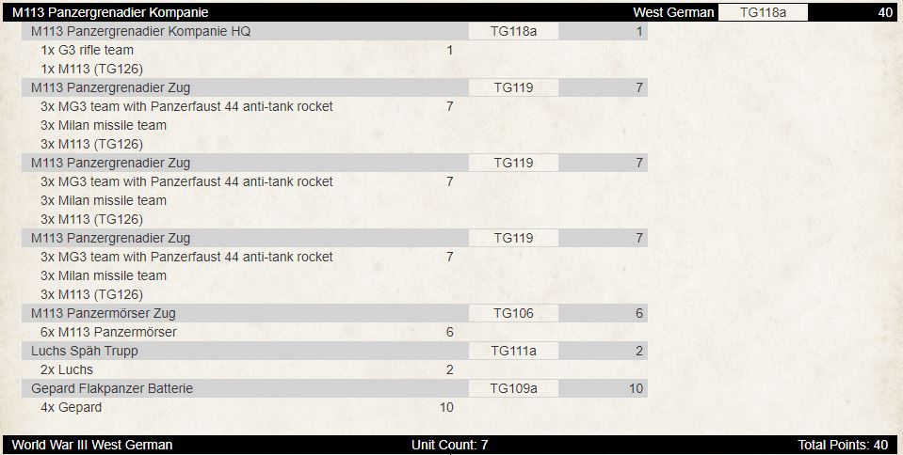Open the TG118a card code in the HQ row
The image size is (903, 455).
pyautogui.click(x=513, y=31)
